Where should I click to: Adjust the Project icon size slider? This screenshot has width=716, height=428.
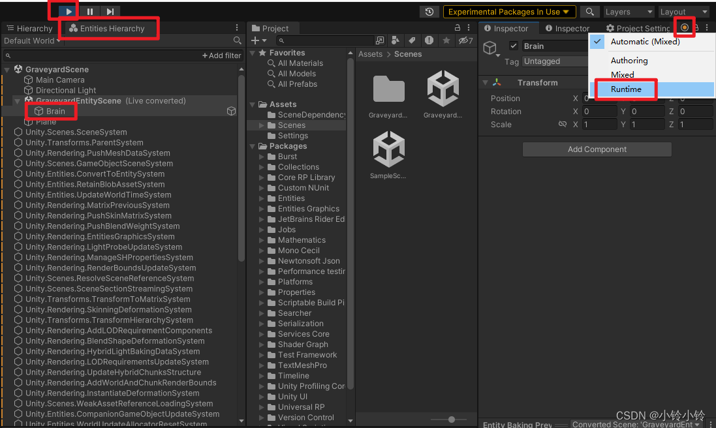[x=451, y=420]
